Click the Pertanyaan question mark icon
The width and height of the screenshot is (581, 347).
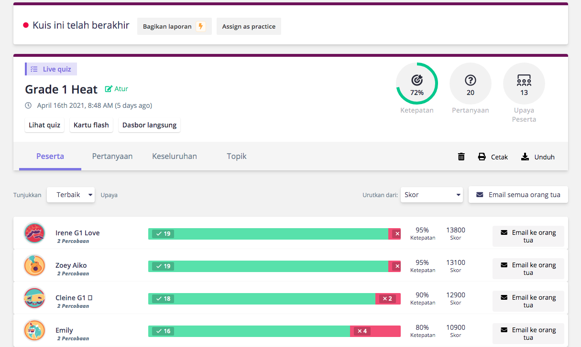[x=471, y=80]
